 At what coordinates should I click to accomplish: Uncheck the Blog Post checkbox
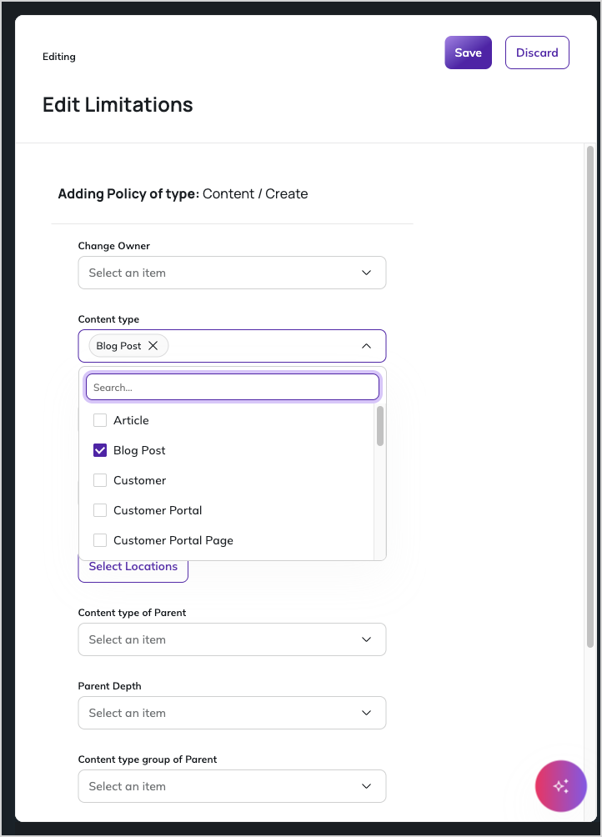pos(100,450)
